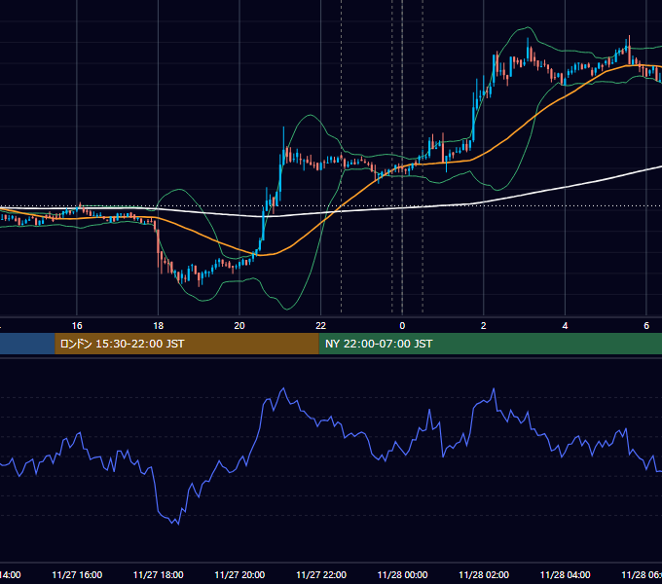Click the '22' hour label on price chart axis
Image resolution: width=662 pixels, height=584 pixels.
pyautogui.click(x=321, y=326)
